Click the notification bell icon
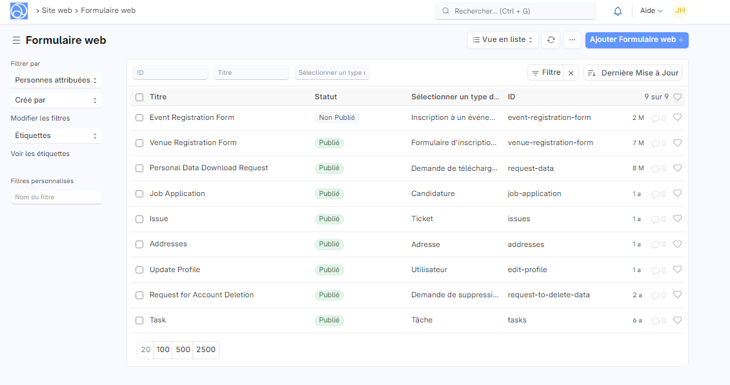This screenshot has height=385, width=730. pyautogui.click(x=618, y=11)
